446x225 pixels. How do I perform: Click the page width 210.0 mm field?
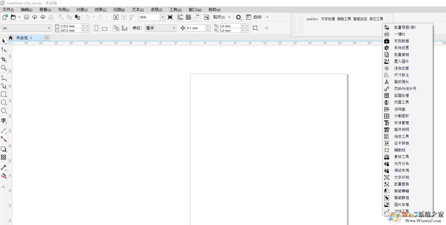coord(70,26)
